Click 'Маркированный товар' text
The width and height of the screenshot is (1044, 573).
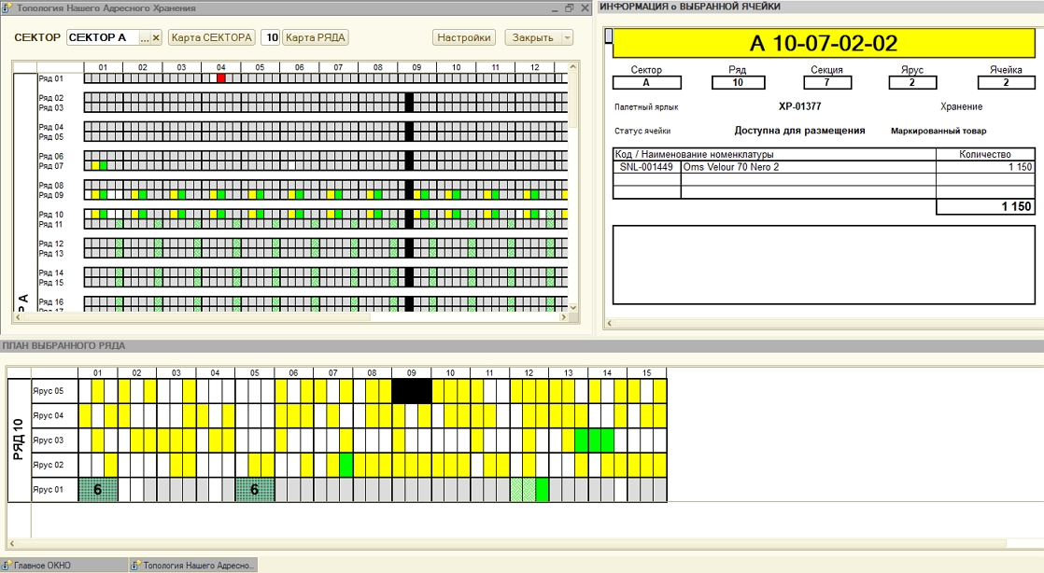(938, 131)
